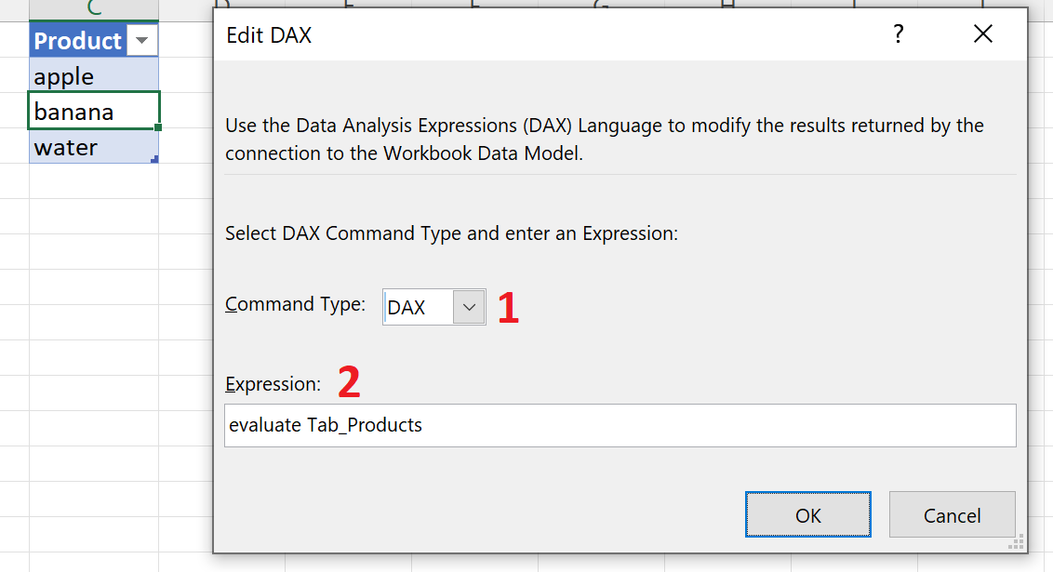The height and width of the screenshot is (572, 1053).
Task: Click the DAX text in Command Type box
Action: click(x=407, y=308)
